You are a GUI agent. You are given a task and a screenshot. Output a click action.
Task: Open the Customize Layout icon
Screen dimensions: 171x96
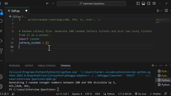coord(154,3)
